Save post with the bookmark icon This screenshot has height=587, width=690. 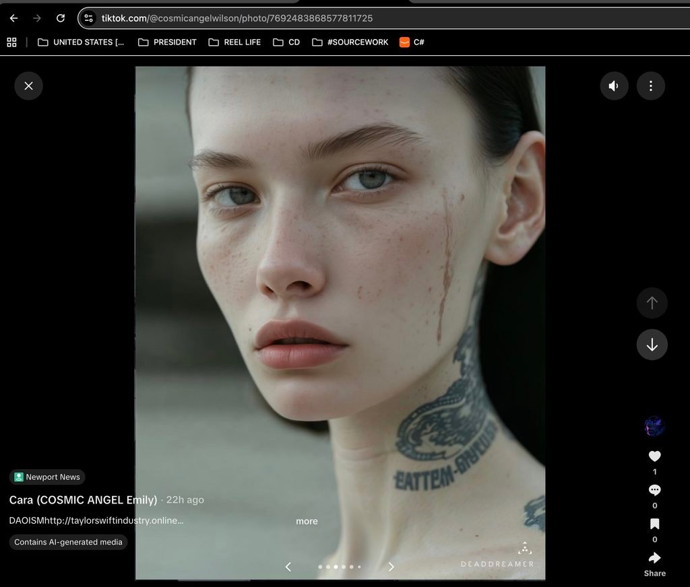(654, 524)
